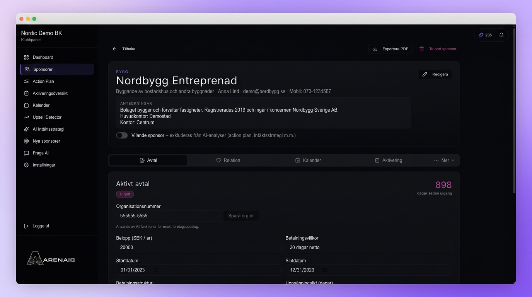Switch to the Aktivering tab
Screen dimensions: 532x297
click(x=389, y=160)
